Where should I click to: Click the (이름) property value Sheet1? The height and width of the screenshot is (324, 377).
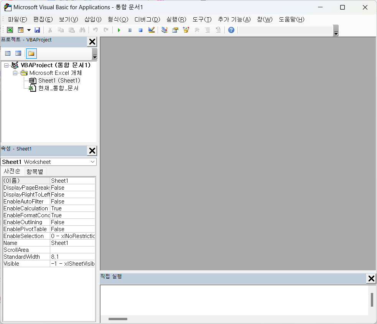[72, 180]
